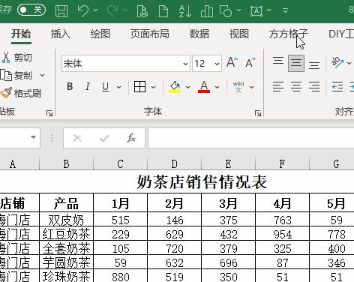Image resolution: width=354 pixels, height=282 pixels.
Task: Select column C header
Action: tap(120, 164)
